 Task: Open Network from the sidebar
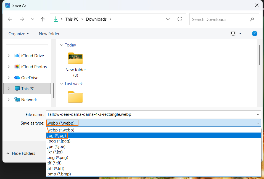pyautogui.click(x=28, y=100)
